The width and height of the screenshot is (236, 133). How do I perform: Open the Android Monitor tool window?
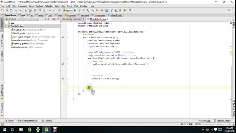click(x=27, y=121)
